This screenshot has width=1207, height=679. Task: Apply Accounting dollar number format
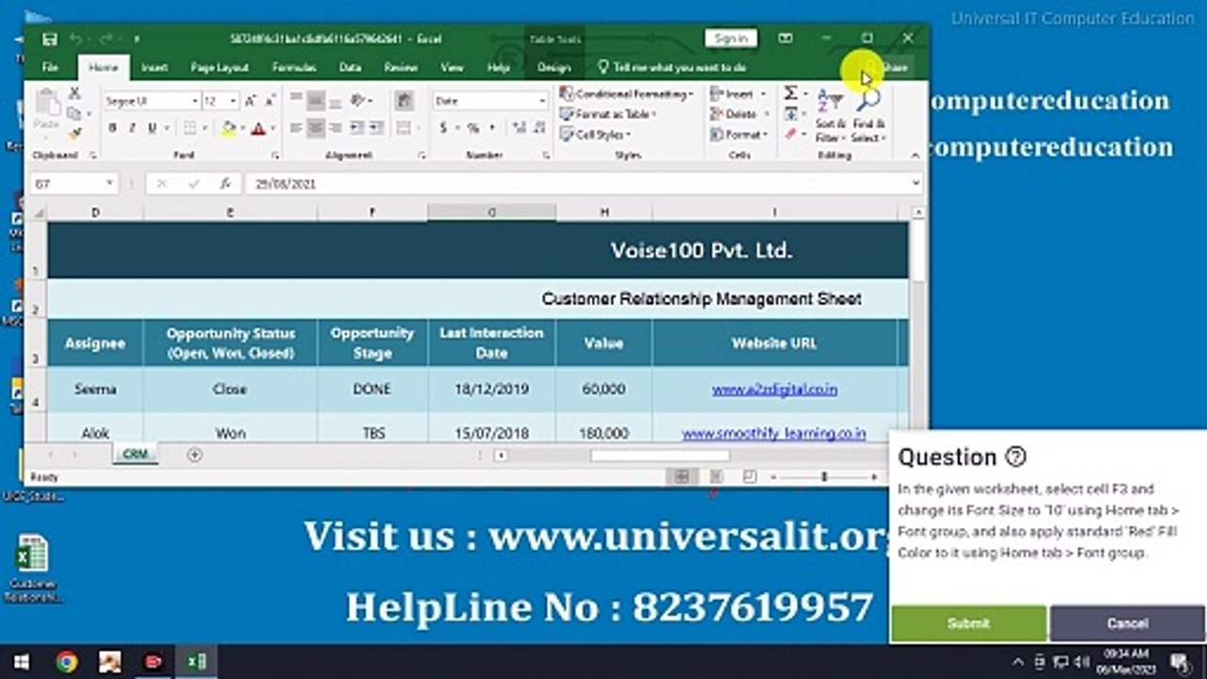point(443,128)
